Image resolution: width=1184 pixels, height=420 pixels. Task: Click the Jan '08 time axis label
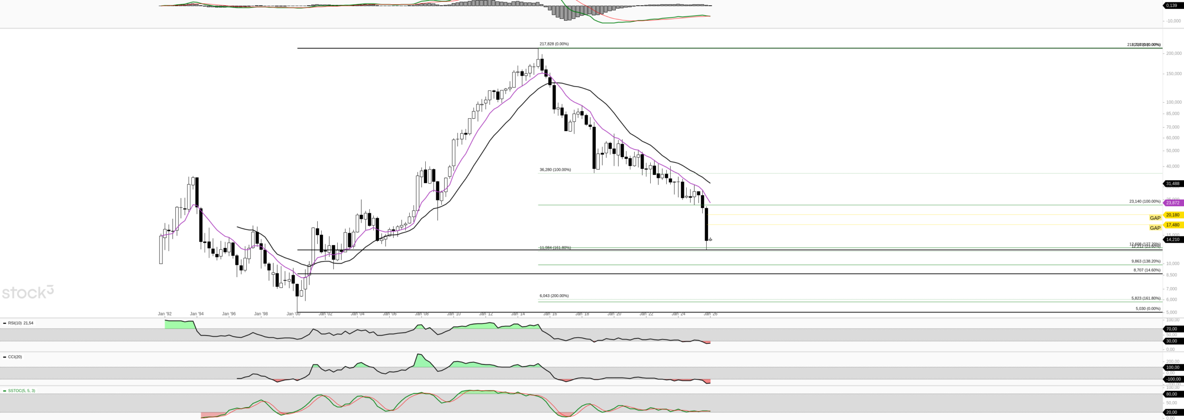422,314
